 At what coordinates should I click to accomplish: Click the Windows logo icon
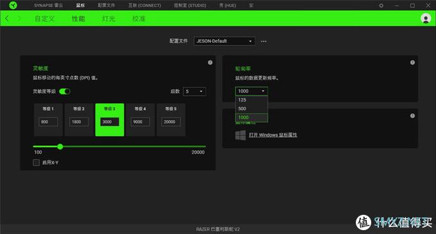click(x=240, y=135)
